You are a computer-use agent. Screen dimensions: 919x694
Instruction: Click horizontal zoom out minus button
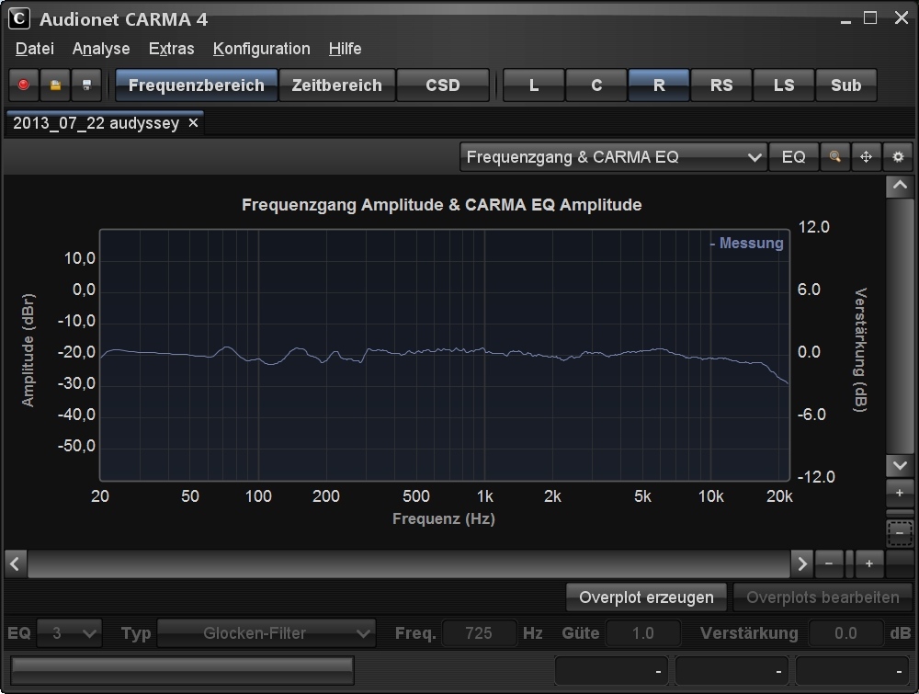click(829, 563)
